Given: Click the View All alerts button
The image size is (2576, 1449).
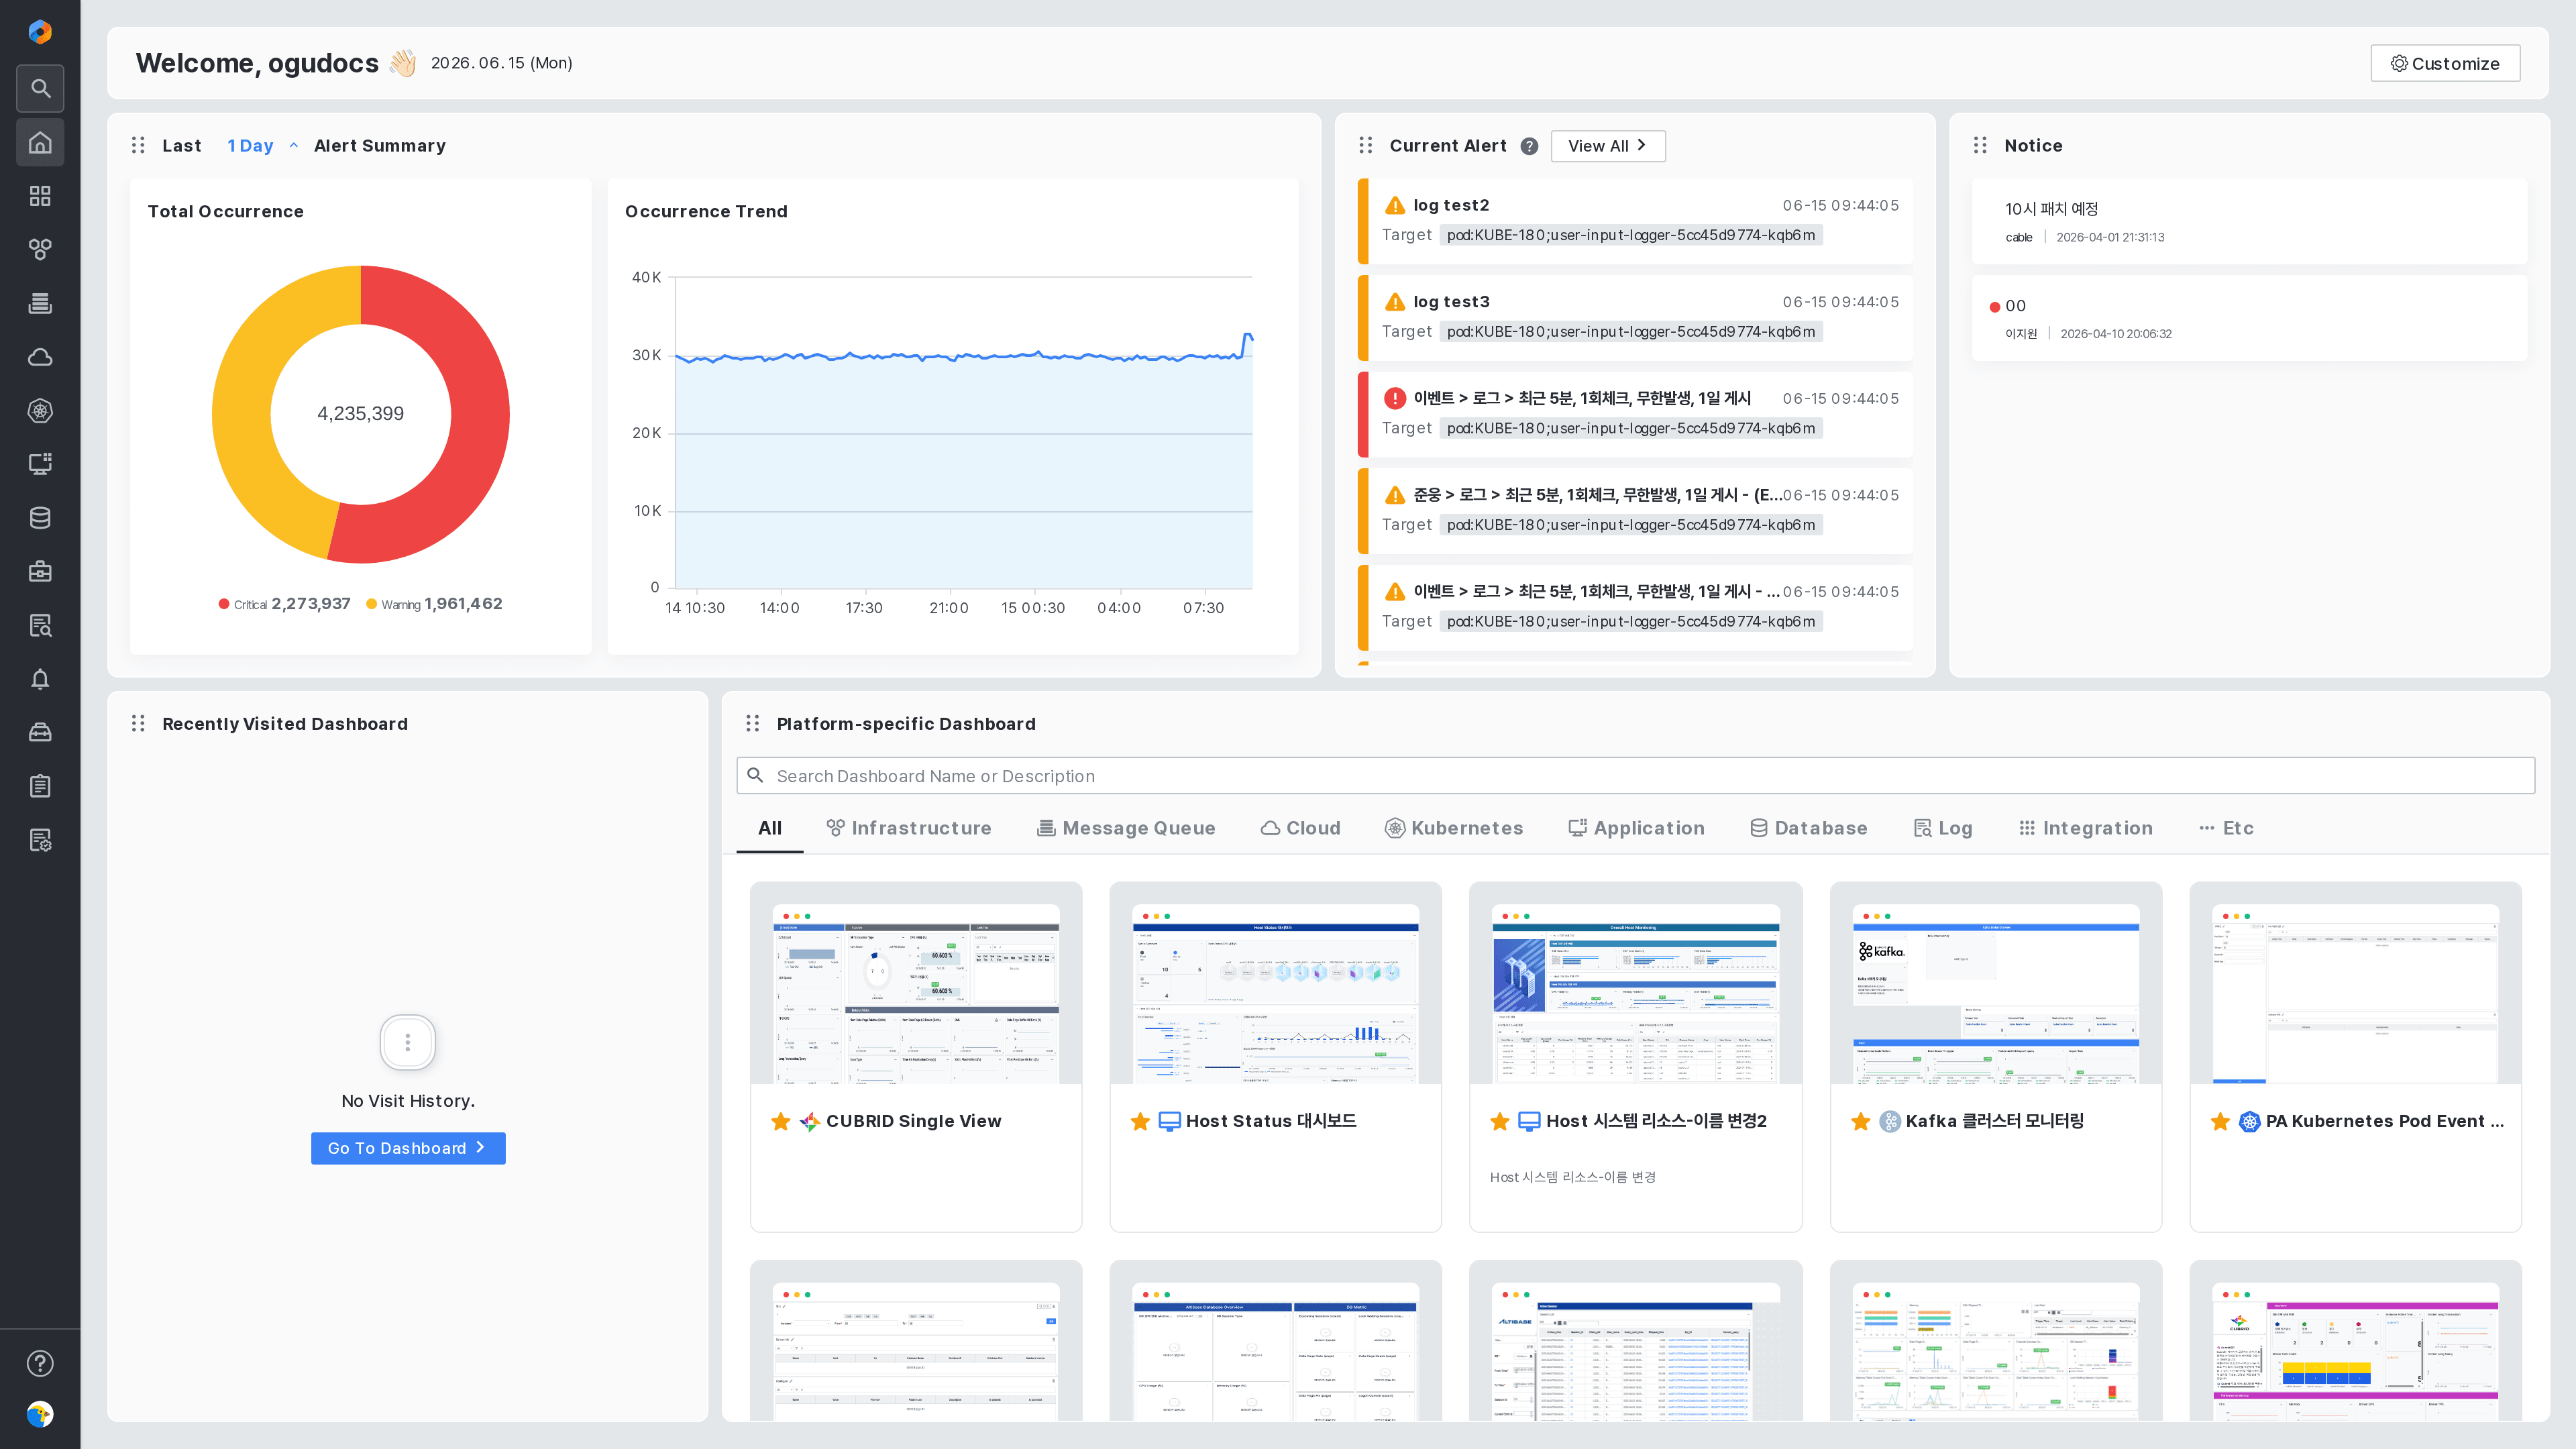Looking at the screenshot, I should coord(1608,146).
